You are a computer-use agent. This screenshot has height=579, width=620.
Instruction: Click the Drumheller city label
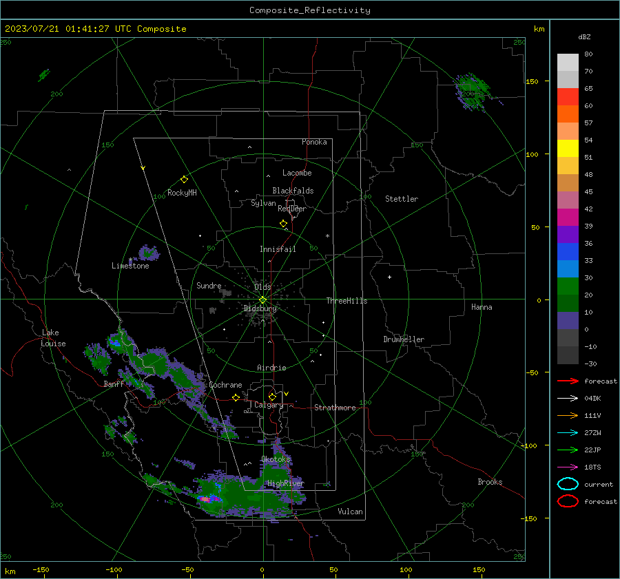tap(404, 339)
